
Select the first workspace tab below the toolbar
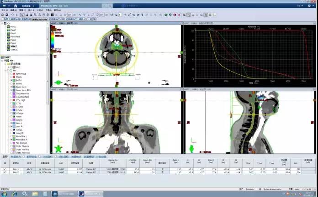pyautogui.click(x=5, y=19)
